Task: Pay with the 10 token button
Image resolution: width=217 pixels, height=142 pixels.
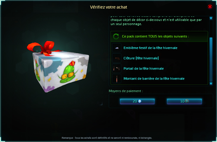Action: point(184,101)
